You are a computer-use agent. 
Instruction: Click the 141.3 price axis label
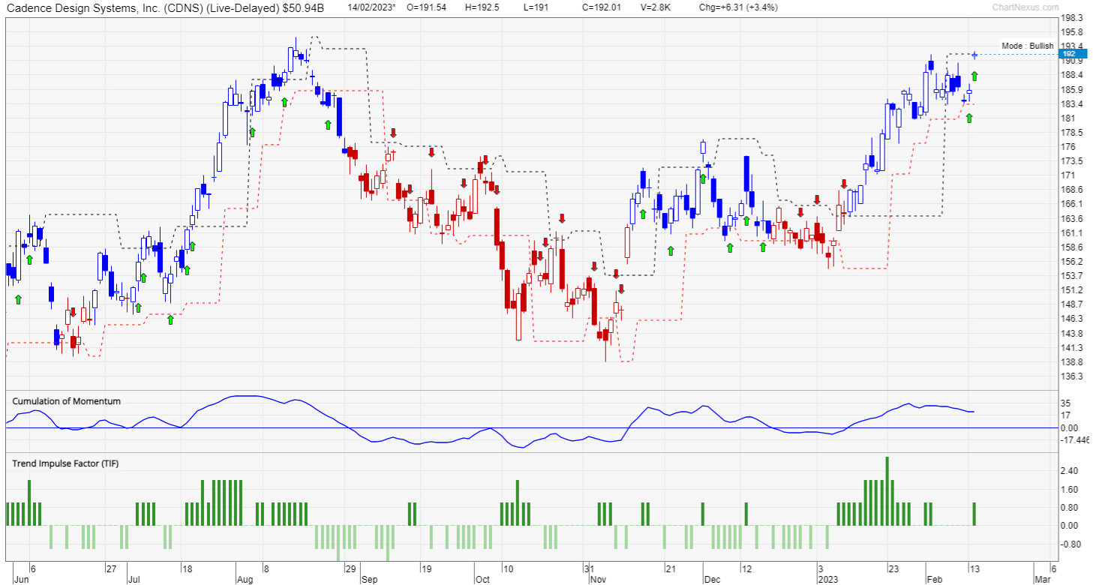1072,348
